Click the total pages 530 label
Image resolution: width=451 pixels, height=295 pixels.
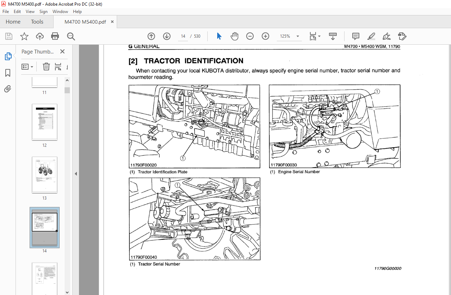197,36
